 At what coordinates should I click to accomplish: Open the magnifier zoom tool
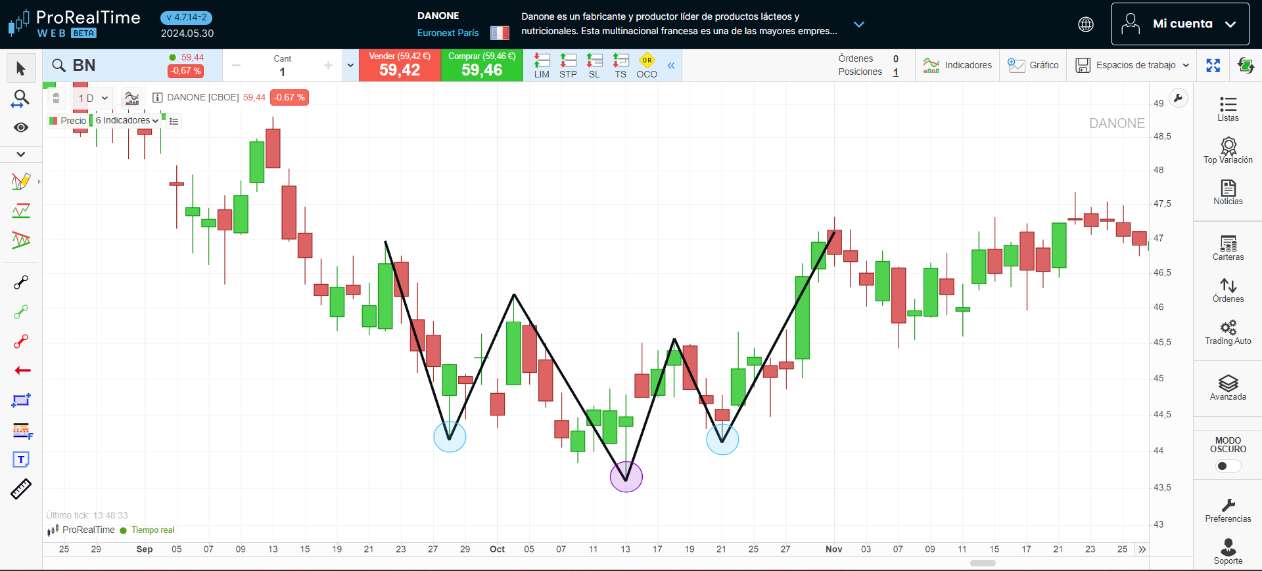(21, 99)
